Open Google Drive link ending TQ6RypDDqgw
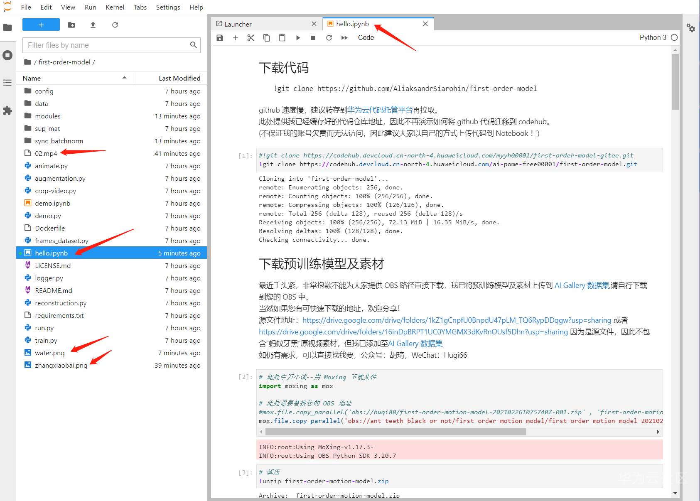This screenshot has width=700, height=501. point(457,320)
